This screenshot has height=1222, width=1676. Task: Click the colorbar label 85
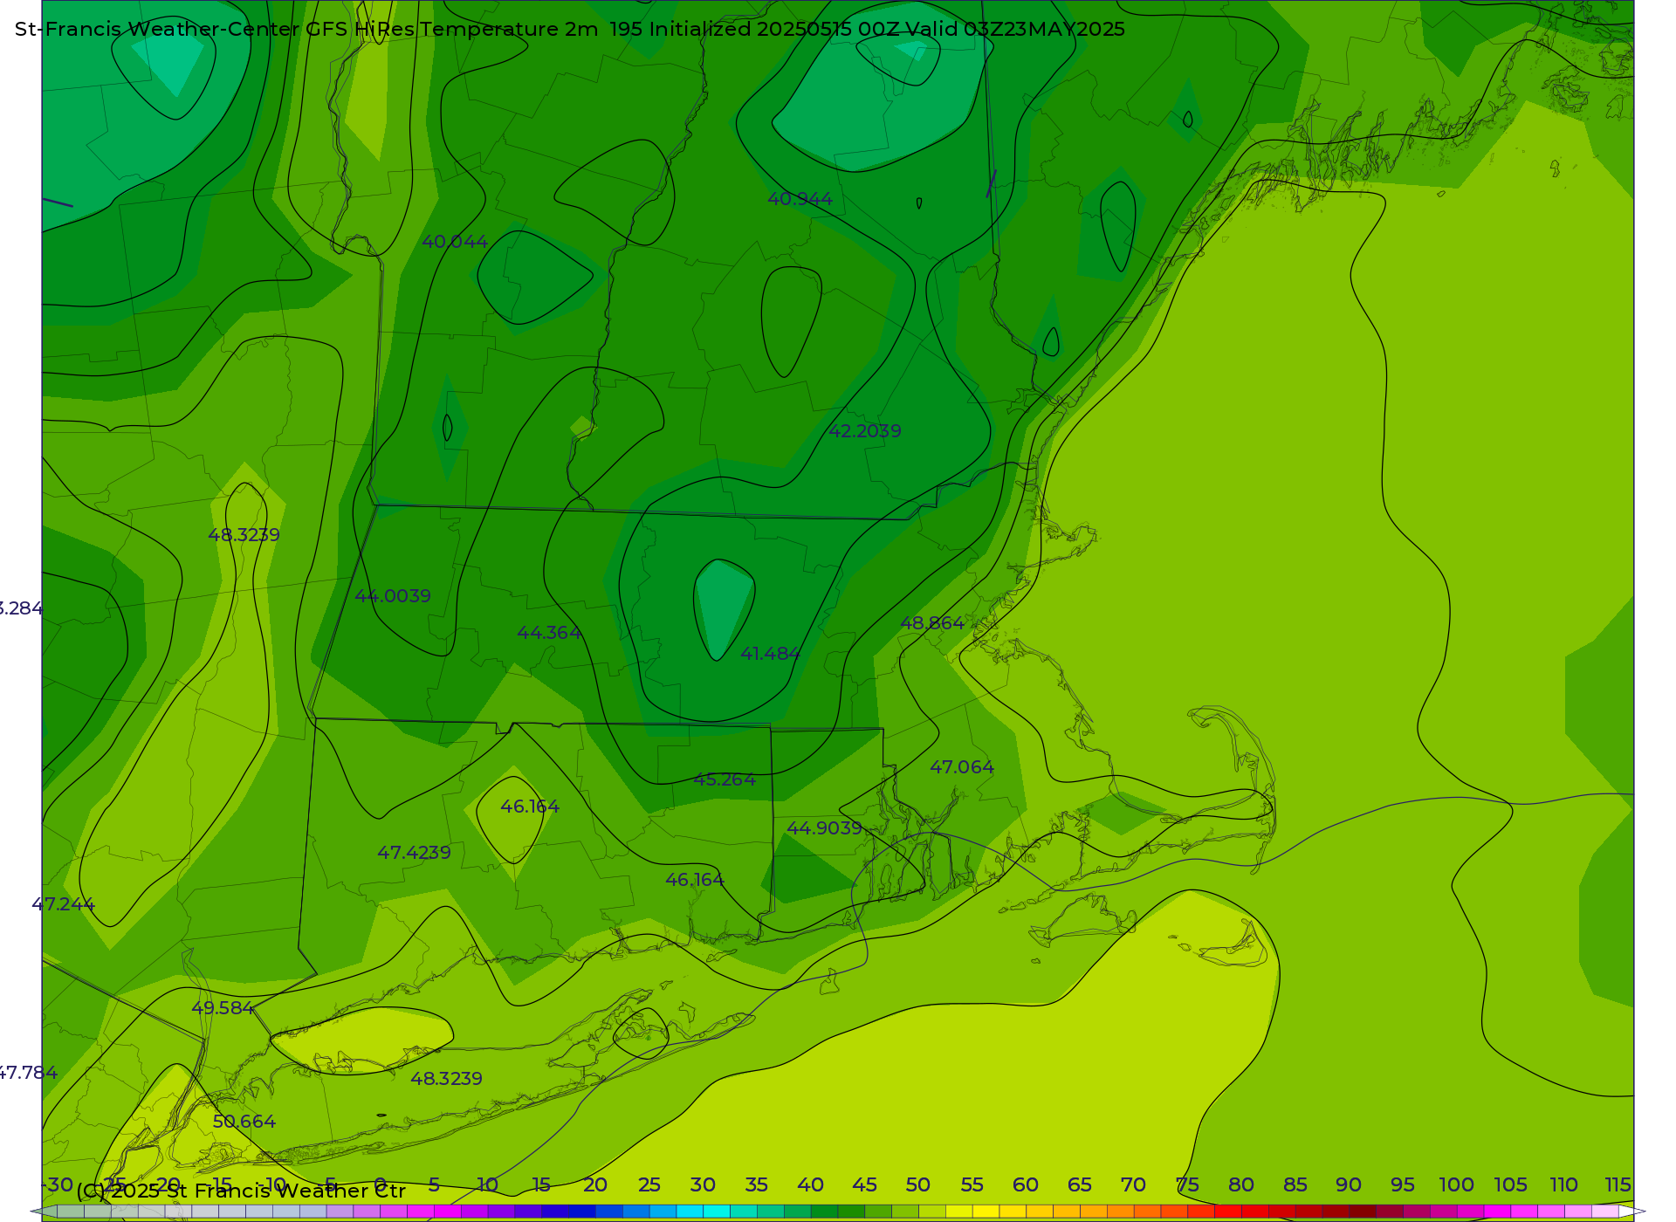pyautogui.click(x=1295, y=1185)
